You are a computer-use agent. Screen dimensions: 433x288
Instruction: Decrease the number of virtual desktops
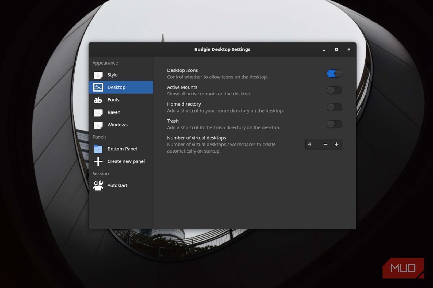[325, 144]
